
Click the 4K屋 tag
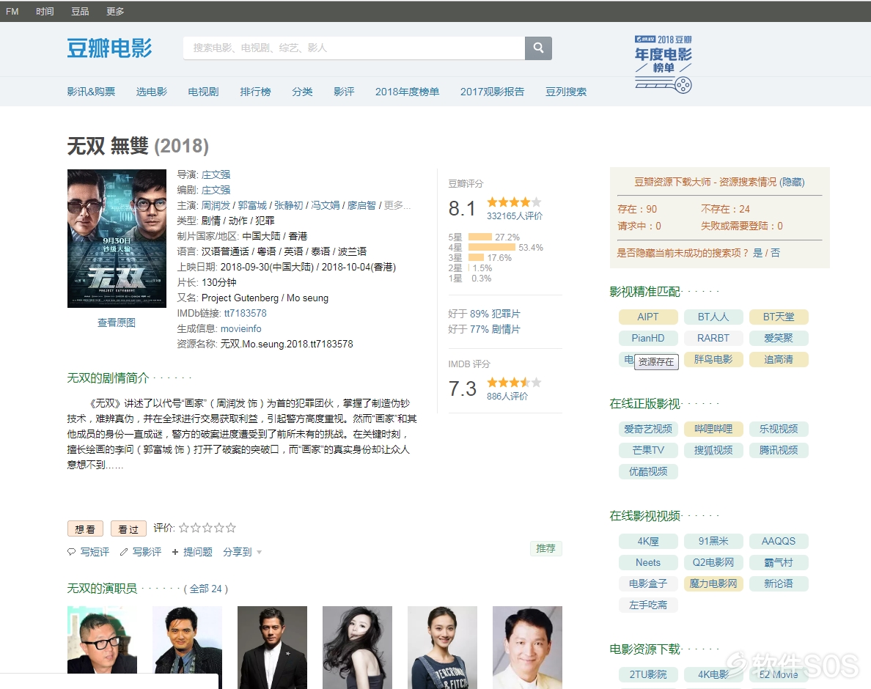[648, 542]
